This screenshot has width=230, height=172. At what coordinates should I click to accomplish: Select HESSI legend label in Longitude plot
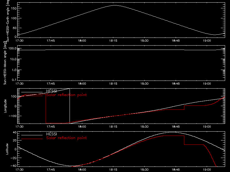(51, 91)
